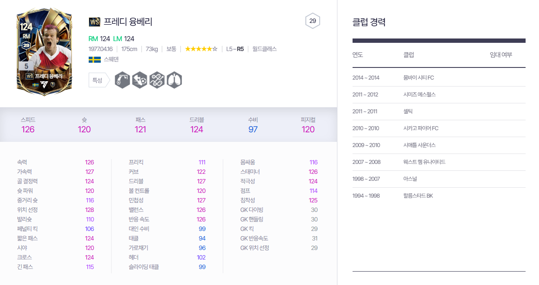This screenshot has width=539, height=285.
Task: Select the running player with ball trait icon
Action: [140, 80]
